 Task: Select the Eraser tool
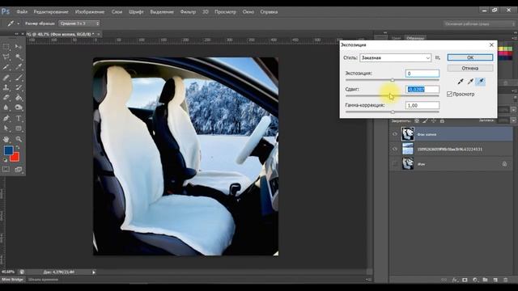coord(6,98)
